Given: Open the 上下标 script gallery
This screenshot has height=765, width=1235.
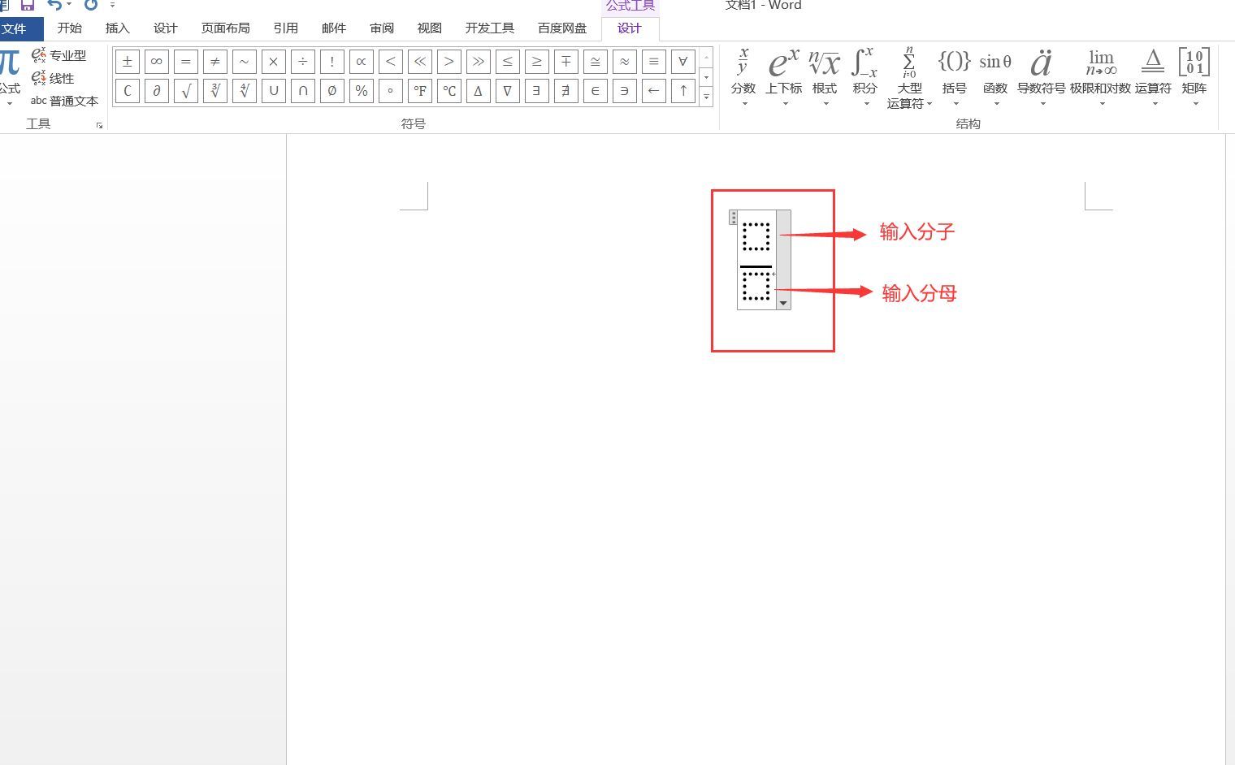Looking at the screenshot, I should [x=784, y=77].
